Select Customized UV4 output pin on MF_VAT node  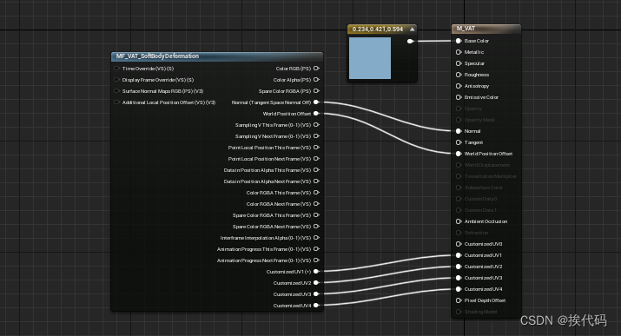point(316,306)
